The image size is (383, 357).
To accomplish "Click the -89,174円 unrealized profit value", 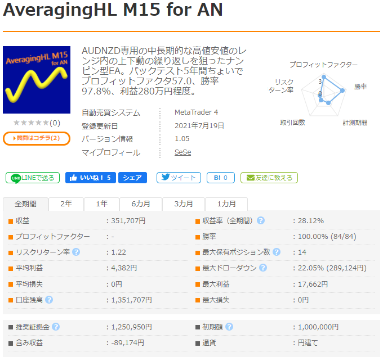I will [127, 343].
